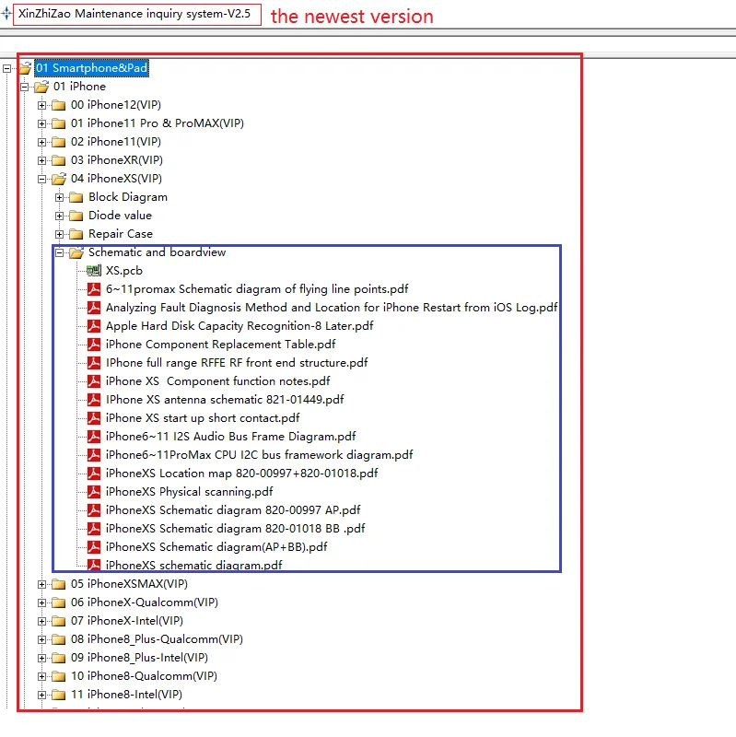Viewport: 736px width, 737px height.
Task: Expand 01 iPhone11 Pro & ProMAX(VIP) node
Action: pos(41,123)
